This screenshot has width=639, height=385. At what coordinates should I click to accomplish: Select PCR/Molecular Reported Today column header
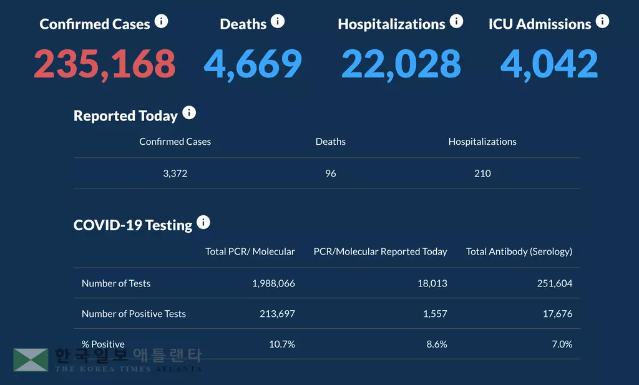tap(380, 251)
